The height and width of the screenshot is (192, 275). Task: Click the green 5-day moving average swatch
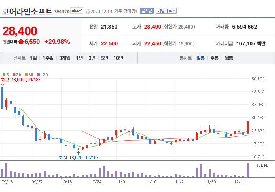[x=4, y=75]
